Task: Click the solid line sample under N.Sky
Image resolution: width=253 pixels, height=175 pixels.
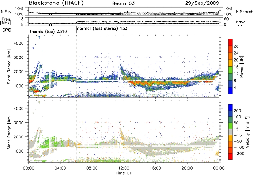Action: tap(6, 15)
